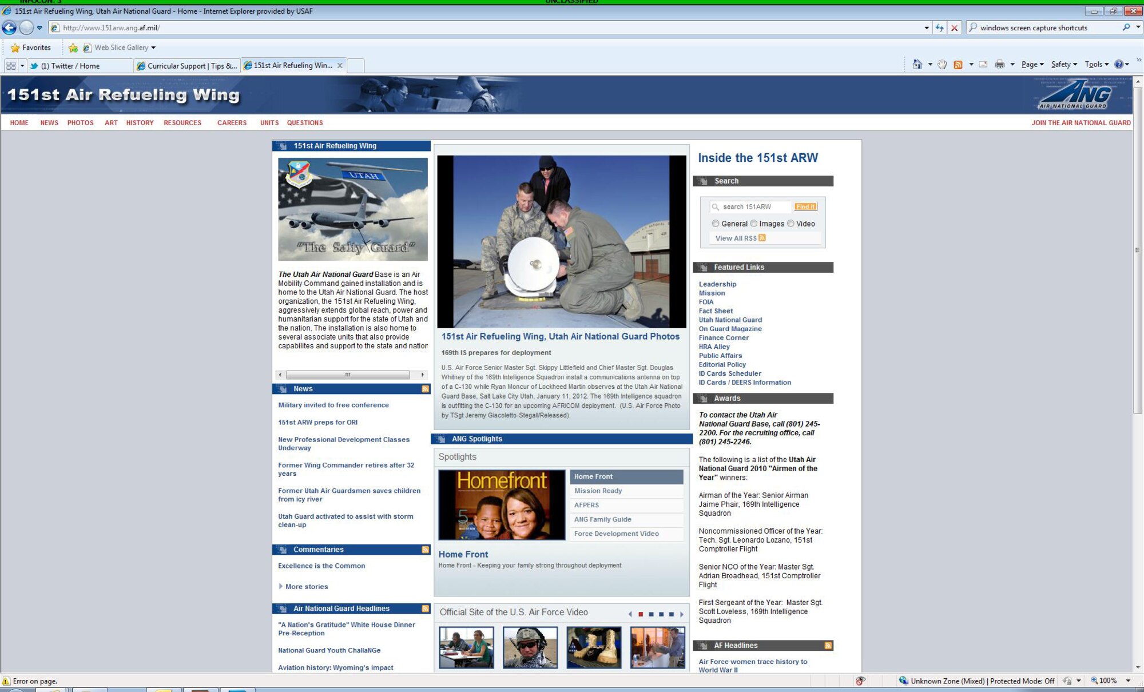Open the CAREERS site menu item
The image size is (1144, 692).
coord(232,123)
